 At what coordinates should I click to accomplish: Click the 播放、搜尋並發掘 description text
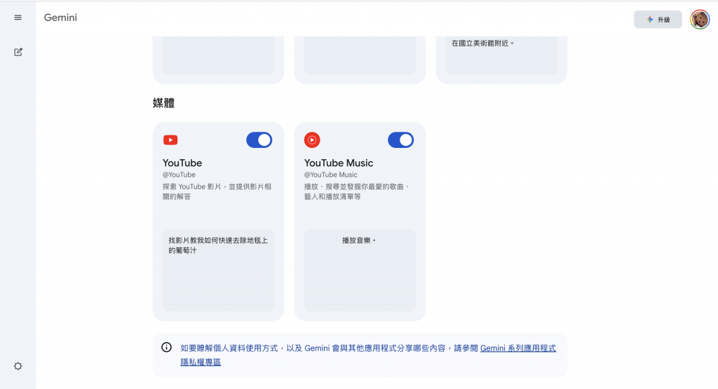[357, 192]
